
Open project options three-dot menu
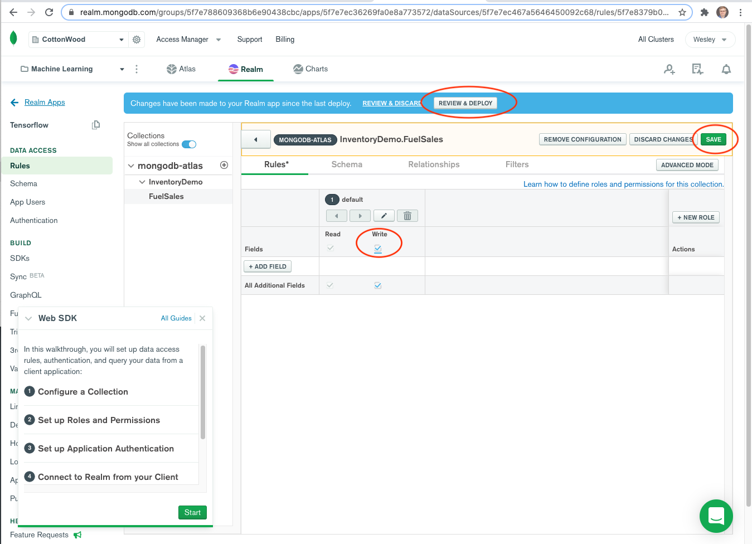point(137,69)
